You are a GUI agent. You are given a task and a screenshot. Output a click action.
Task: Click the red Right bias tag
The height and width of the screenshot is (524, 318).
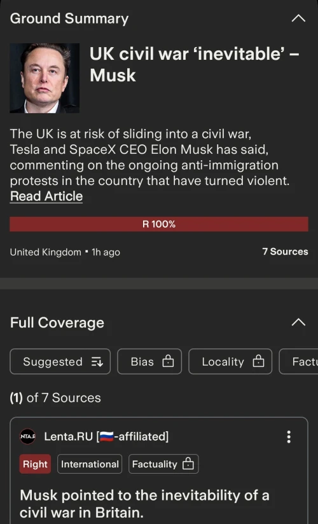click(35, 464)
